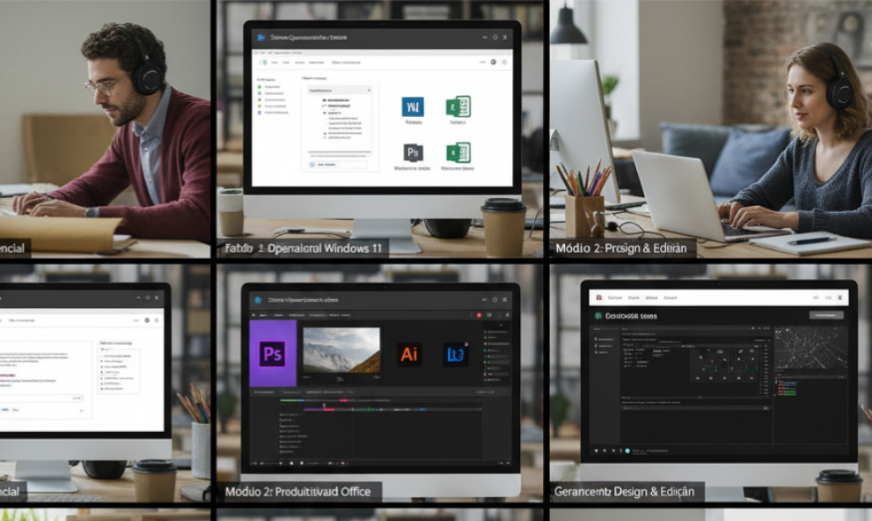
Task: Click the dark gray PowerPoint icon
Action: [412, 151]
